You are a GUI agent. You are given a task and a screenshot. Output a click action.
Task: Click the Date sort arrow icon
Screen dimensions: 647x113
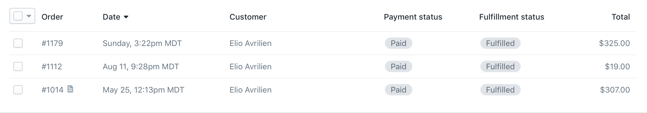coord(126,17)
